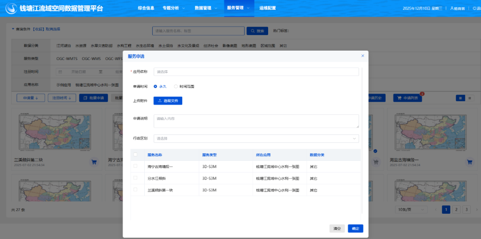
Task: Click the 搜索 search button
Action: 257,31
